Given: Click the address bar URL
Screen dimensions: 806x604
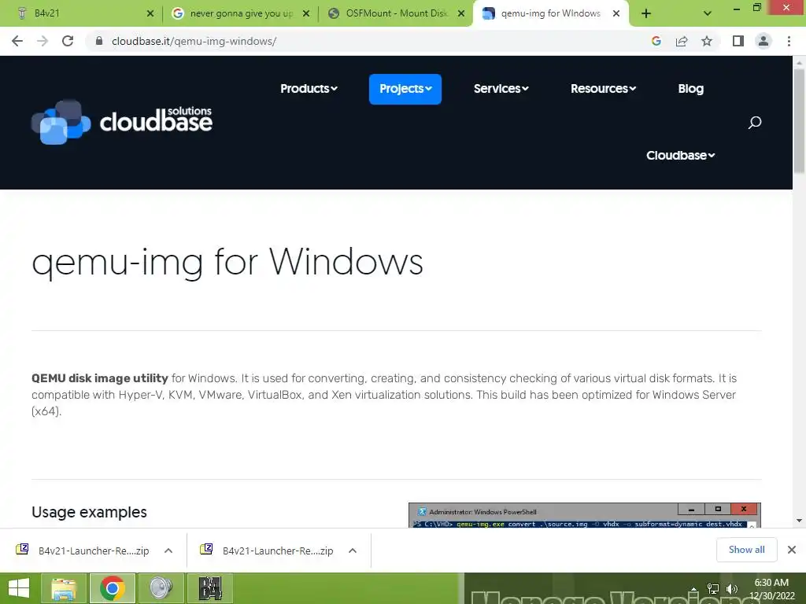Looking at the screenshot, I should tap(194, 41).
